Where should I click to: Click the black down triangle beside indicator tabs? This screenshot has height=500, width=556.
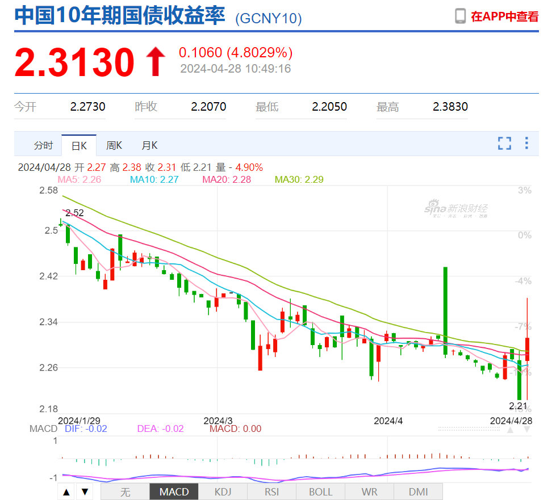[85, 492]
